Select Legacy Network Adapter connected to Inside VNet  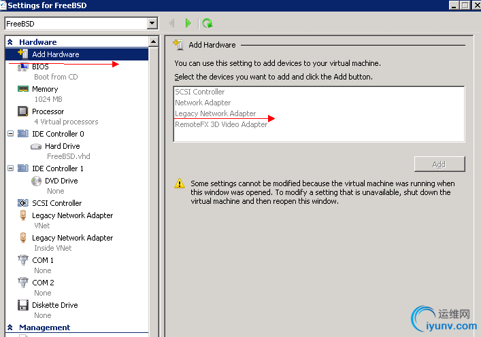point(72,238)
